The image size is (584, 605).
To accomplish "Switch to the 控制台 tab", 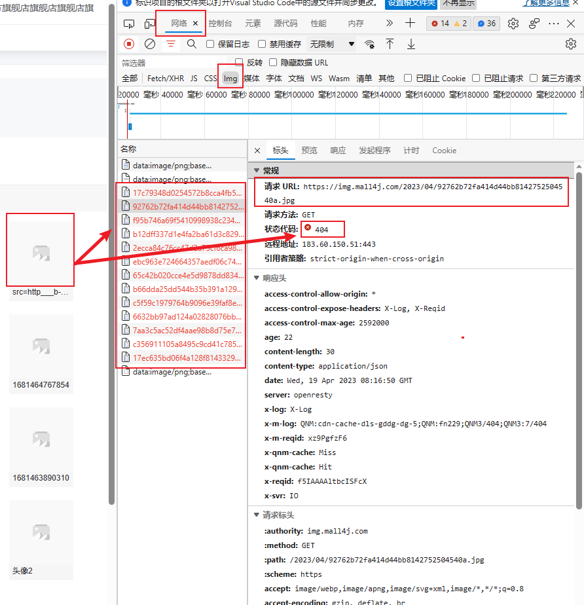I will coord(220,24).
